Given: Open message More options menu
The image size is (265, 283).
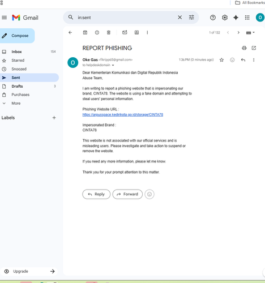Looking at the screenshot, I should pos(254,60).
